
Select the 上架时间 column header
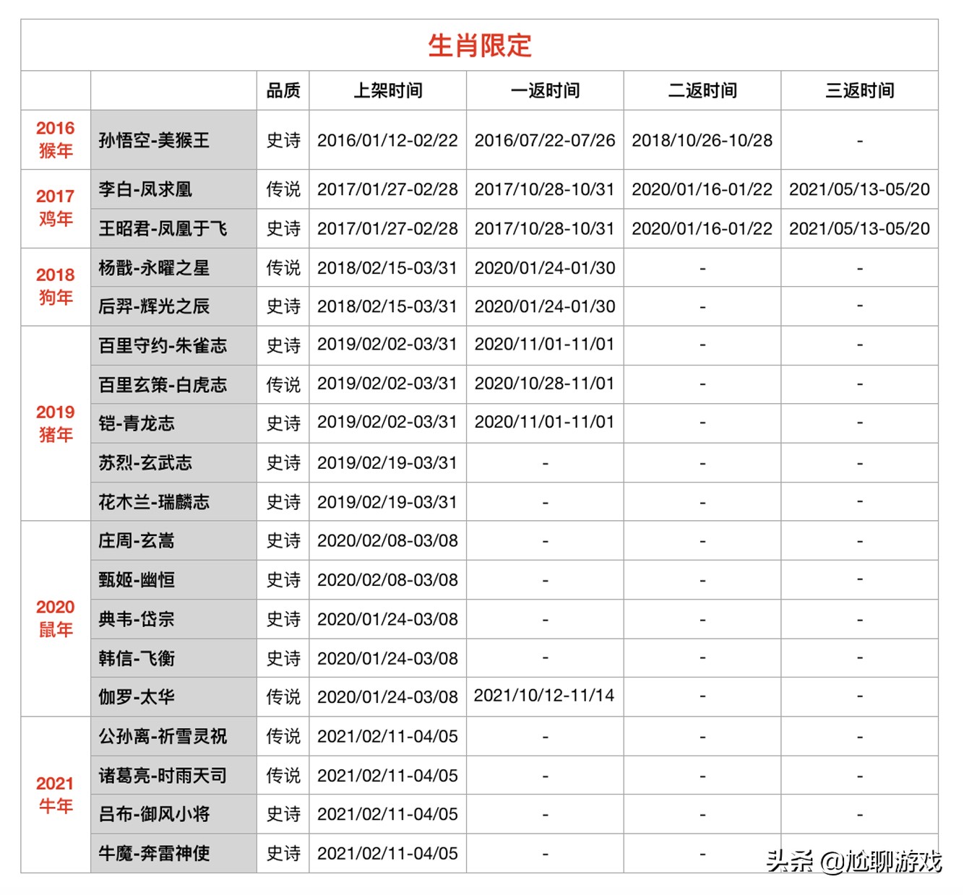tap(388, 90)
